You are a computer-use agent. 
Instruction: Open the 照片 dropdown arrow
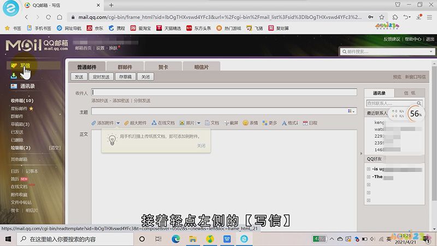pyautogui.click(x=199, y=123)
